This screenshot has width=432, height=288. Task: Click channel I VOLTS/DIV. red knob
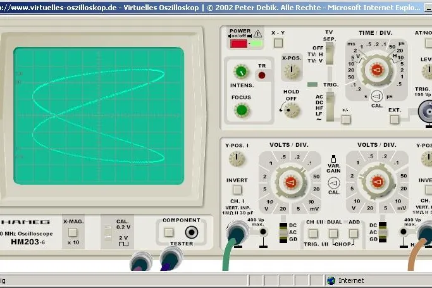click(290, 182)
